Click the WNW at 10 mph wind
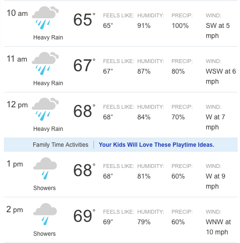This screenshot has height=243, width=240. coord(218,227)
